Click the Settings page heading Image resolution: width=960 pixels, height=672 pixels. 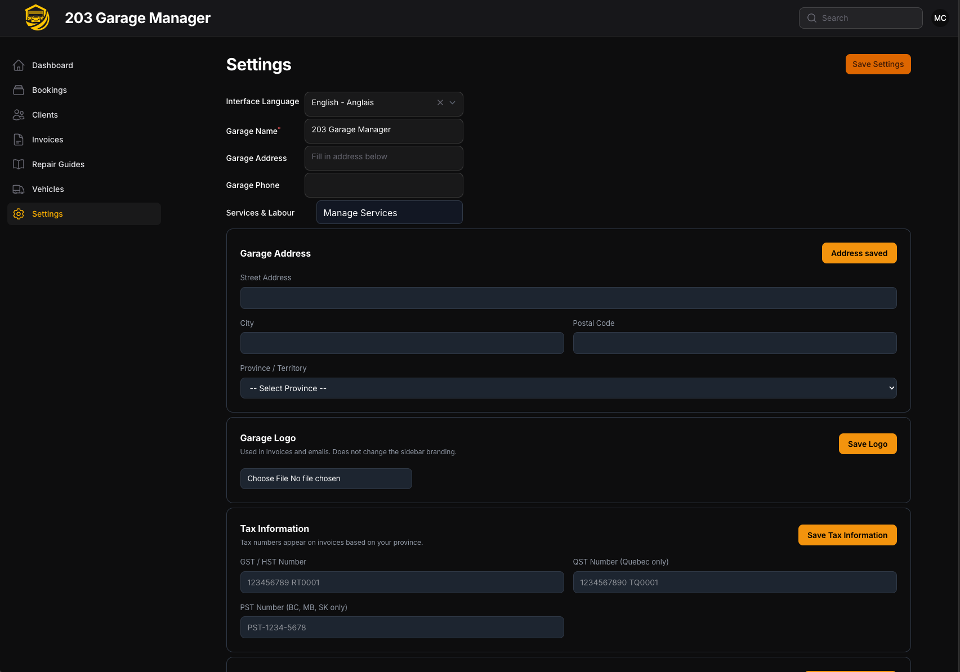(x=258, y=65)
